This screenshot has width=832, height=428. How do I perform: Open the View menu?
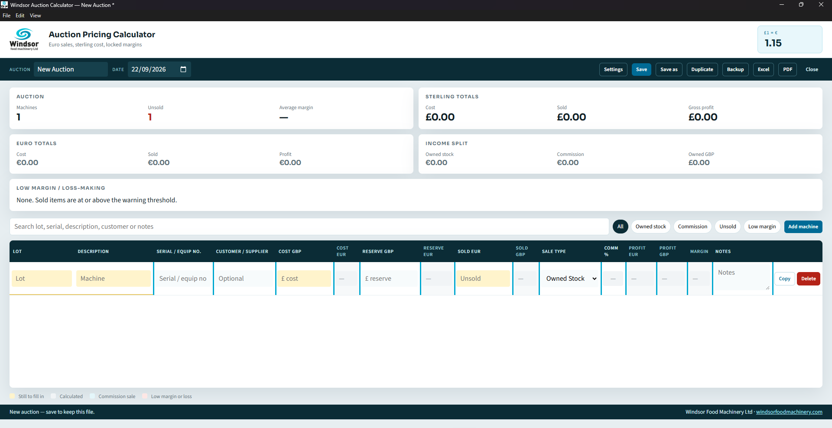(36, 16)
